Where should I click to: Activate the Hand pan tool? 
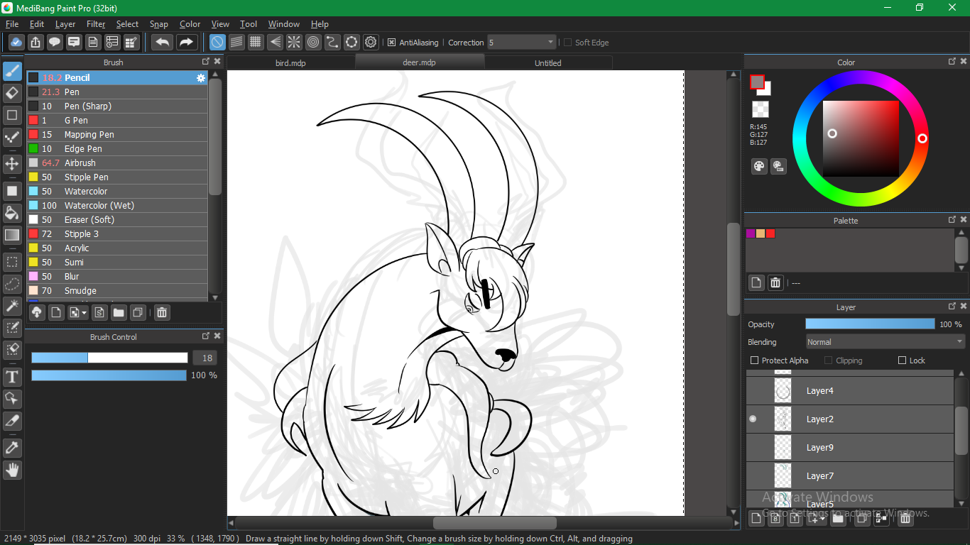coord(12,470)
